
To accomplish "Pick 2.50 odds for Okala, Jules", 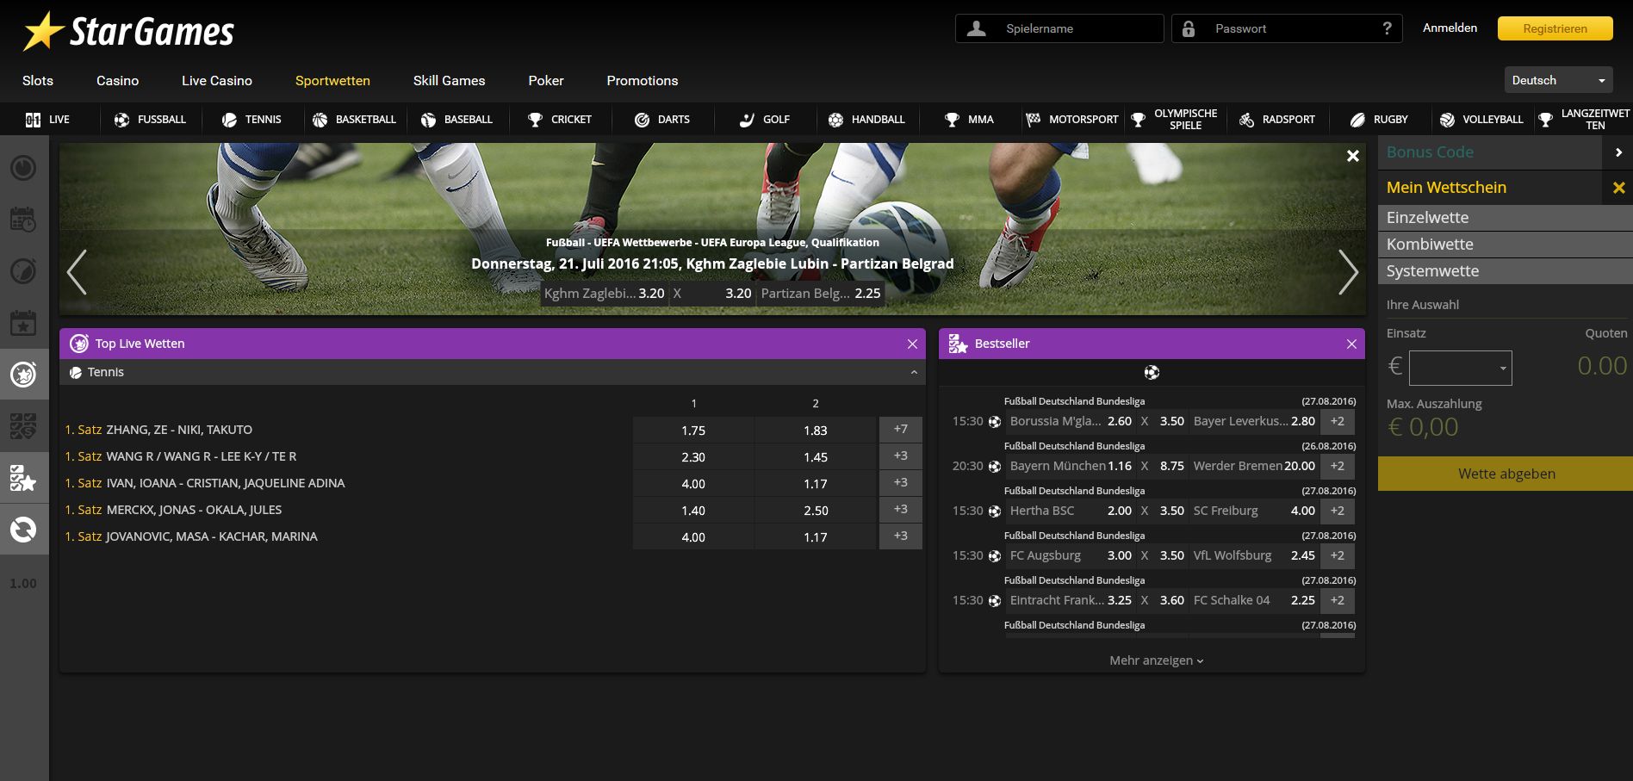I will (x=816, y=510).
